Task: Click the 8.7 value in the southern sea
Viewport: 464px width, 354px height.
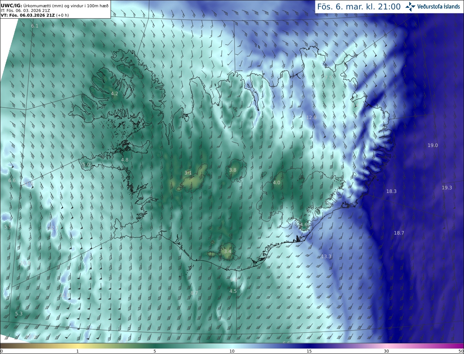Action: (x=194, y=293)
